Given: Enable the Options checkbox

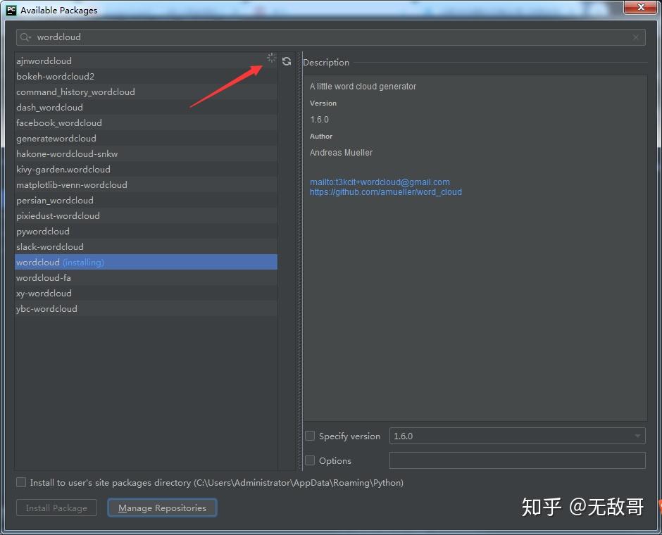Looking at the screenshot, I should [309, 460].
